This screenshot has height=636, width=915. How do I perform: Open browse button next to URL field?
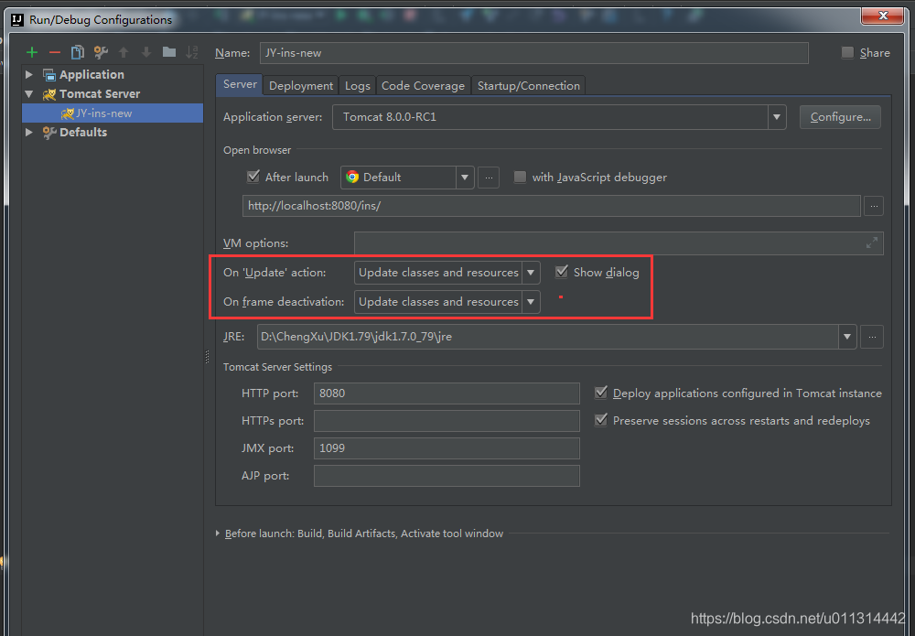[x=874, y=206]
